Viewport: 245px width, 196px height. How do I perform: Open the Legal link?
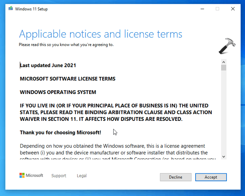coord(82,176)
